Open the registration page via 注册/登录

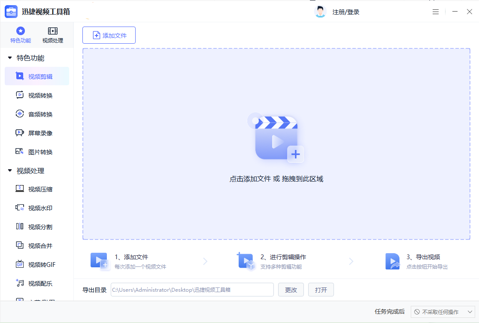[x=346, y=12]
